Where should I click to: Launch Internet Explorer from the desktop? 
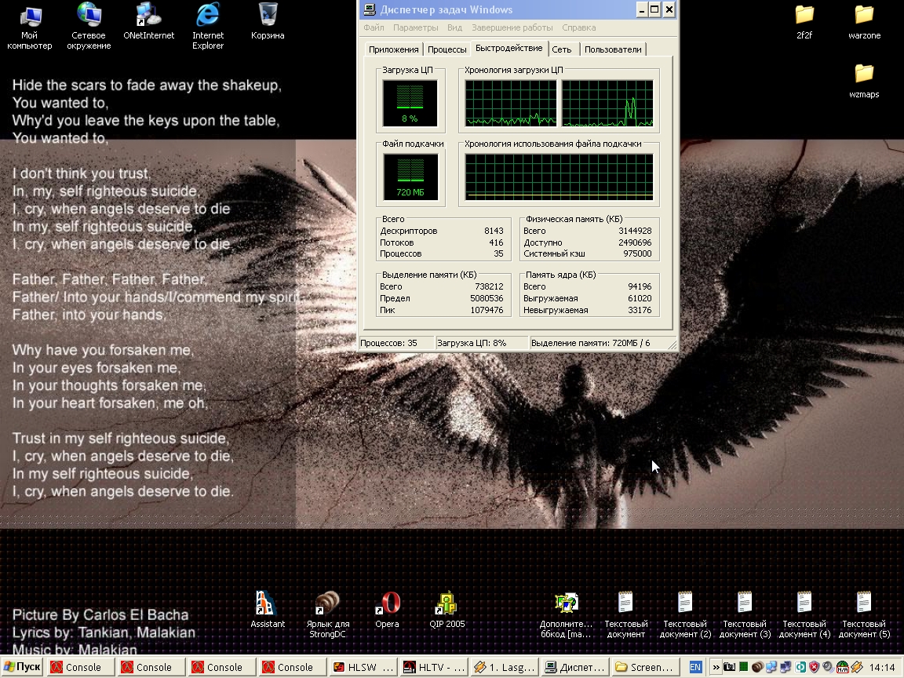point(208,26)
